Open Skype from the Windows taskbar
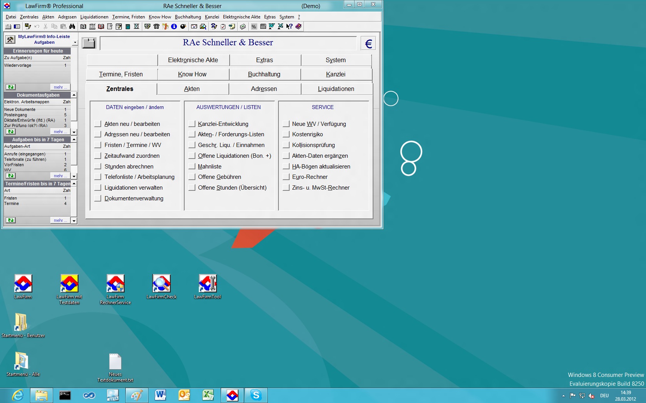The height and width of the screenshot is (403, 646). (x=256, y=395)
